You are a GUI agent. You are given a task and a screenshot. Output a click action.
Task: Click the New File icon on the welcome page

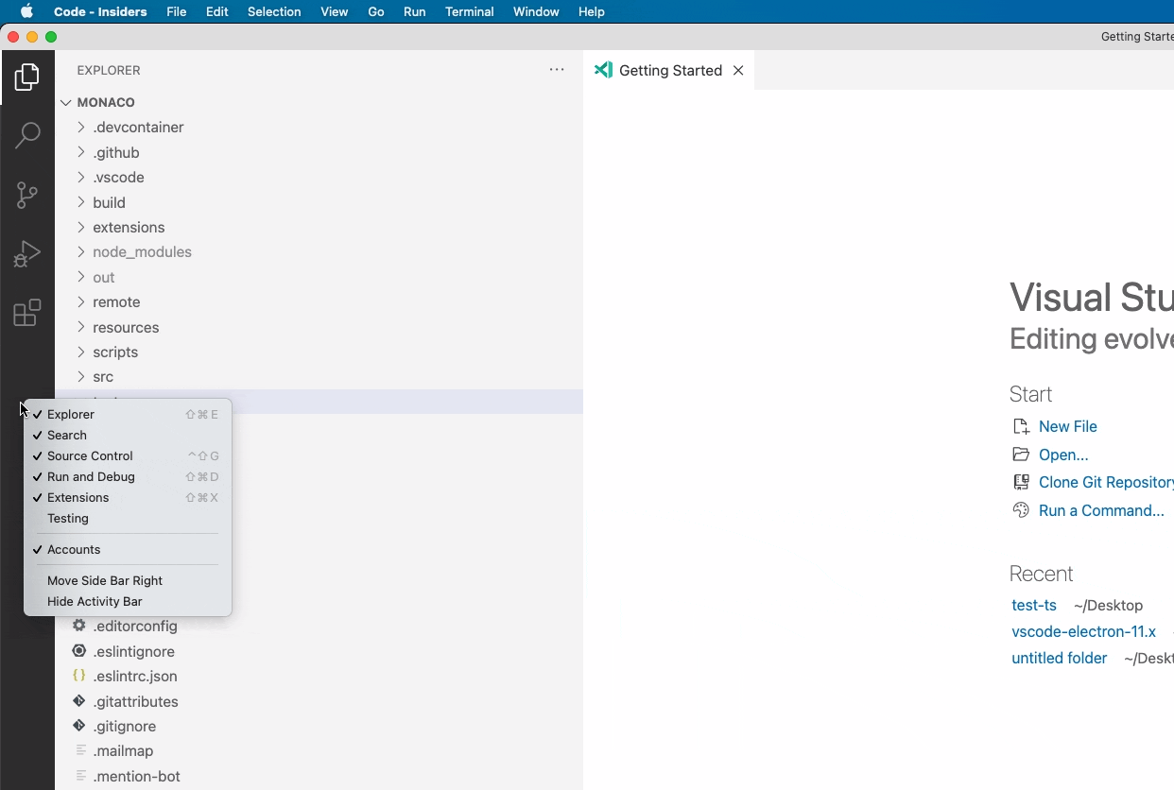tap(1019, 426)
